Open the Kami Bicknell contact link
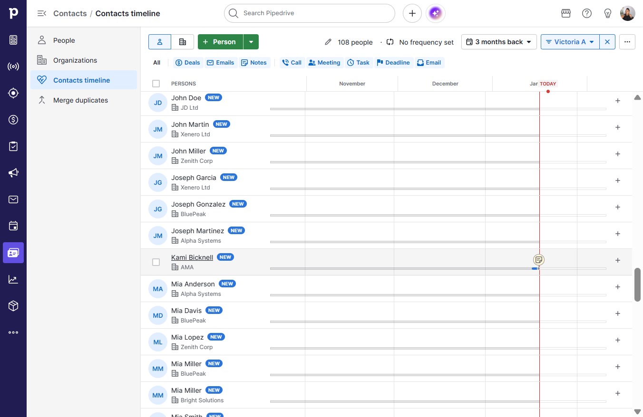Image resolution: width=643 pixels, height=417 pixels. tap(192, 257)
